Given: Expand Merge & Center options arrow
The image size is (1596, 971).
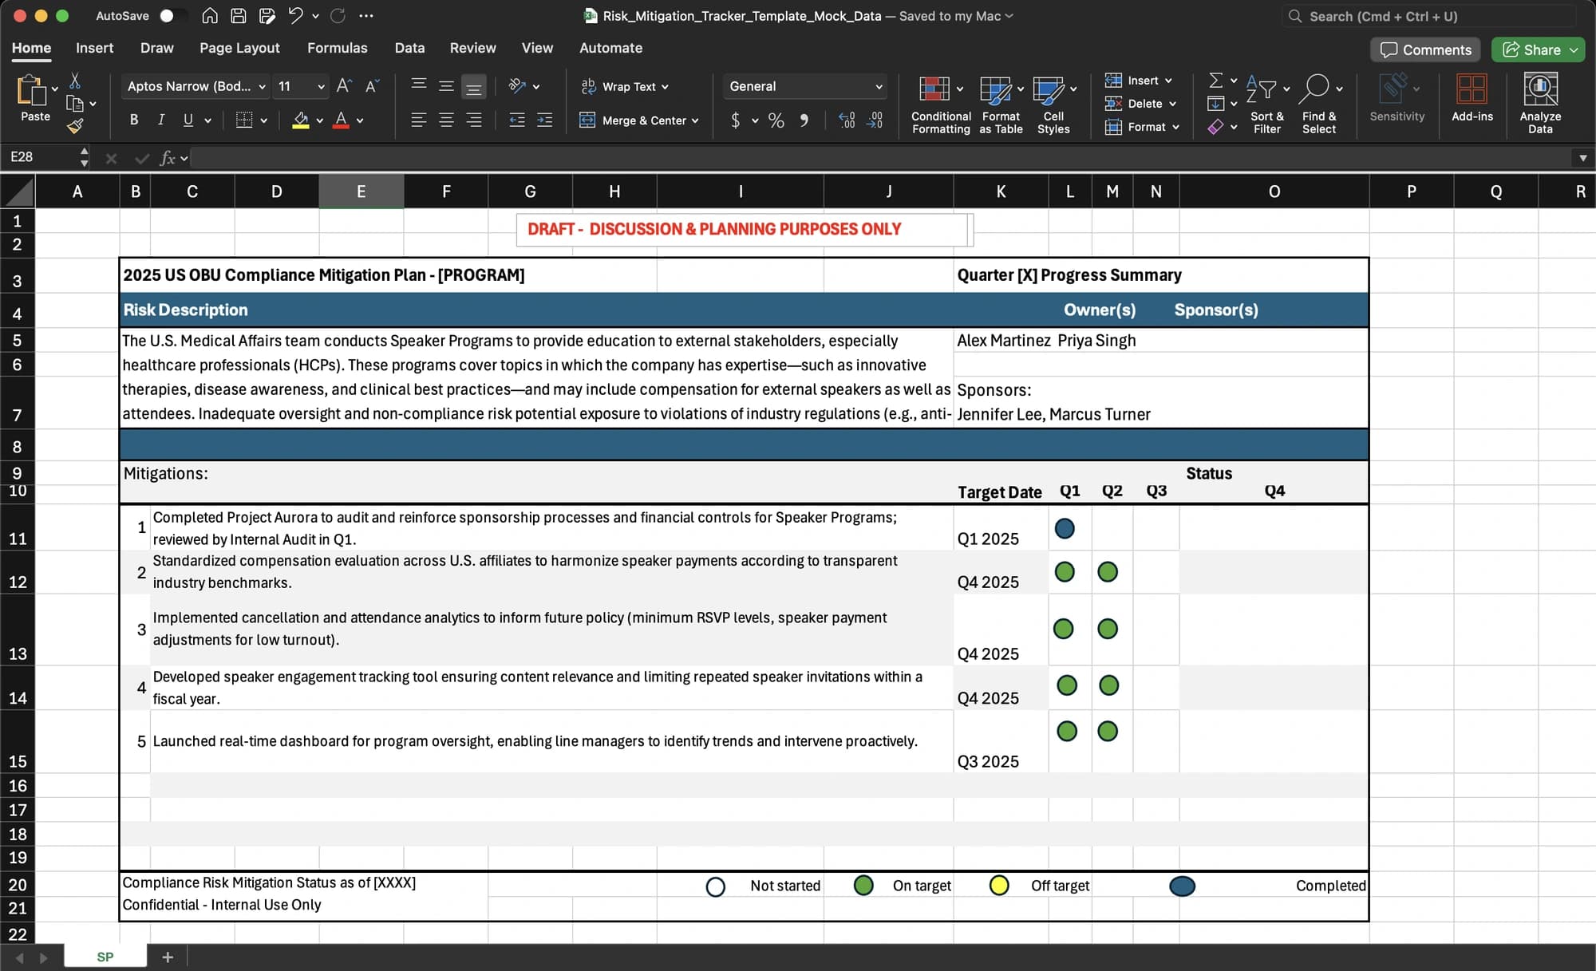Looking at the screenshot, I should (695, 120).
